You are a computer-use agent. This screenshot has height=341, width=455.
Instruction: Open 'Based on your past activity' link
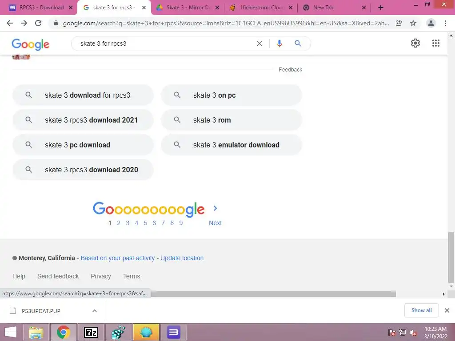point(117,258)
